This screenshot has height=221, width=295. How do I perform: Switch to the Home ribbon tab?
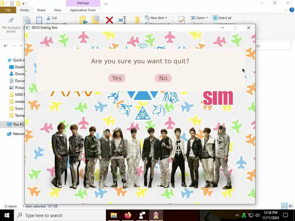click(x=24, y=10)
